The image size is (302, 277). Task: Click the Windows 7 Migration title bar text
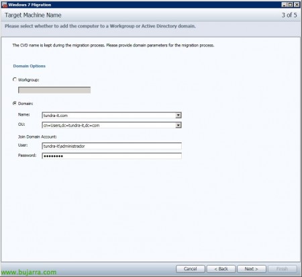tap(30, 5)
